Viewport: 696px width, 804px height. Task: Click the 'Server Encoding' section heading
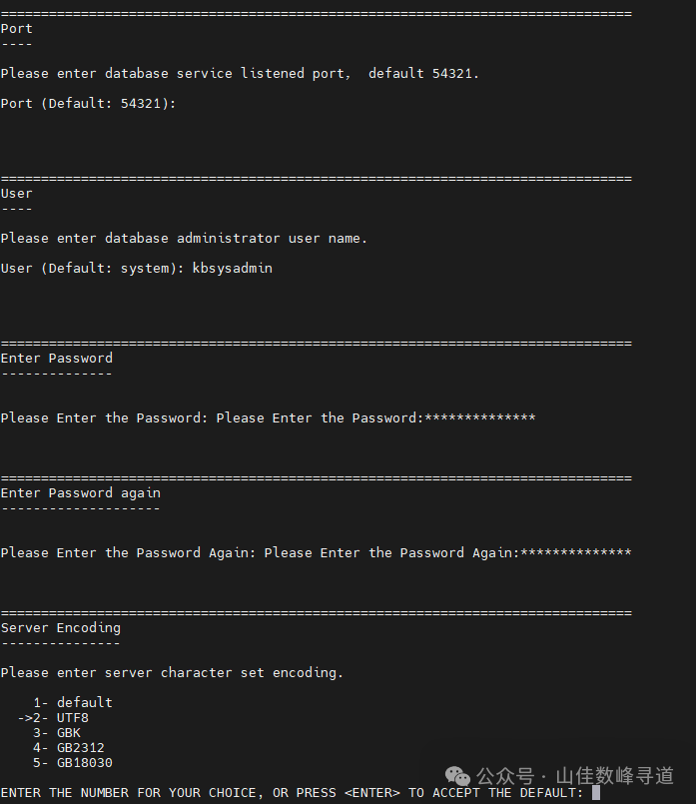(61, 628)
